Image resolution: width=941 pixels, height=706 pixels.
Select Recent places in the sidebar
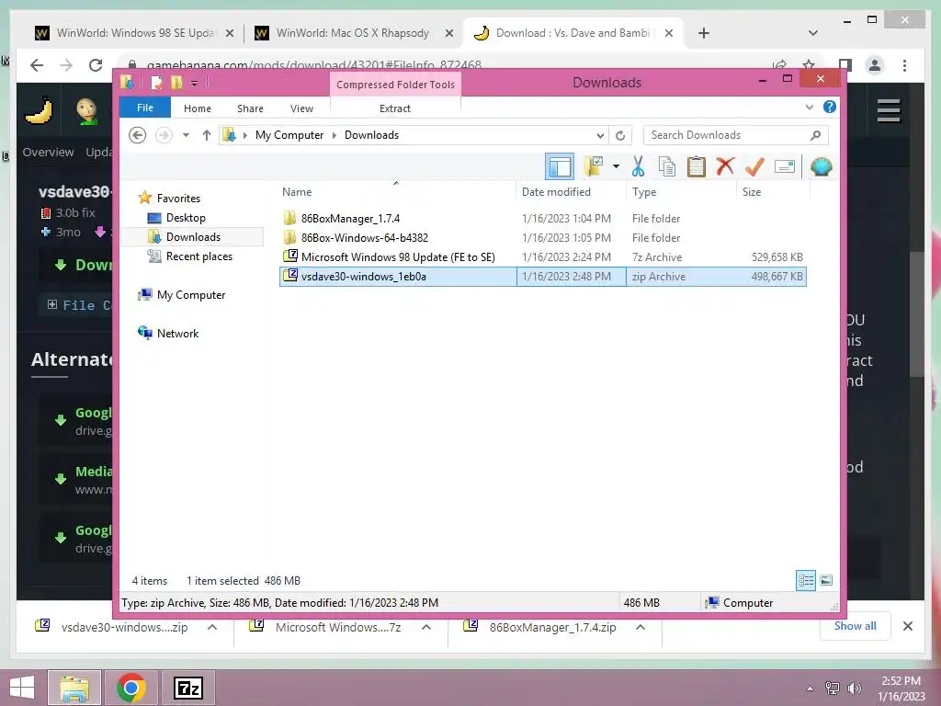[198, 256]
